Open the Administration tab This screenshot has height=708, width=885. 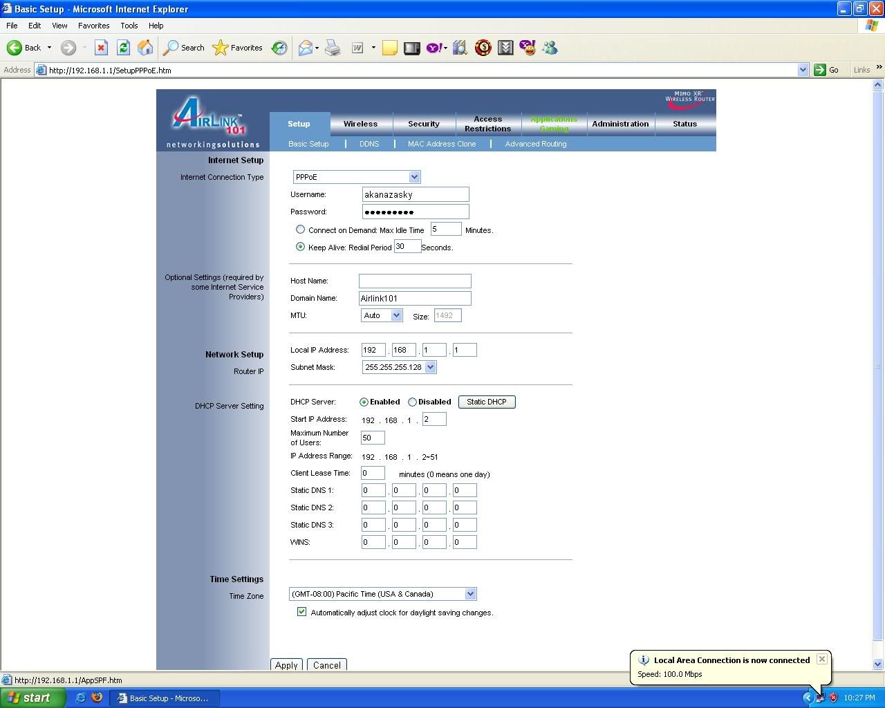pyautogui.click(x=620, y=124)
